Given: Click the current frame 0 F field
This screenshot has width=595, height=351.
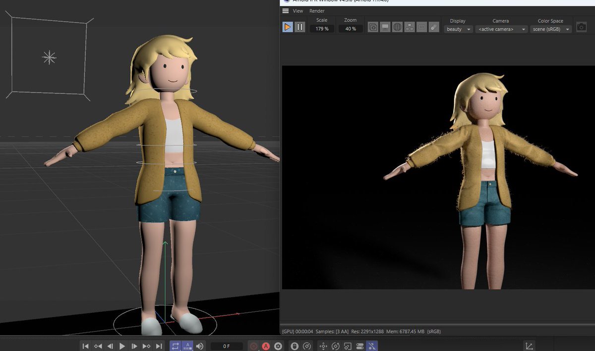Looking at the screenshot, I should coord(227,346).
